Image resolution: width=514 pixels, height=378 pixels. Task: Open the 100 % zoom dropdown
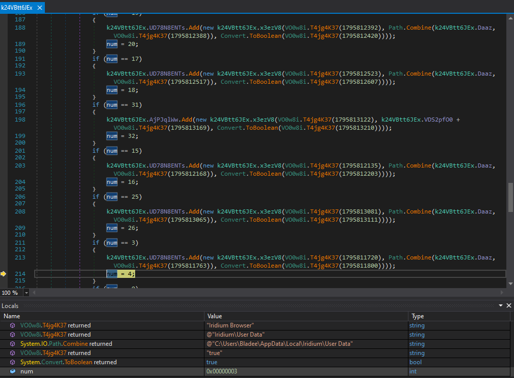point(27,293)
